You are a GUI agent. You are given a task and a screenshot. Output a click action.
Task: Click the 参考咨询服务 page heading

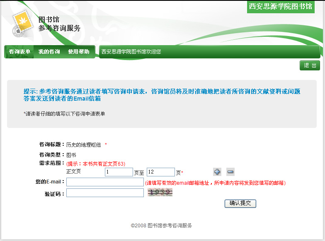(59, 28)
